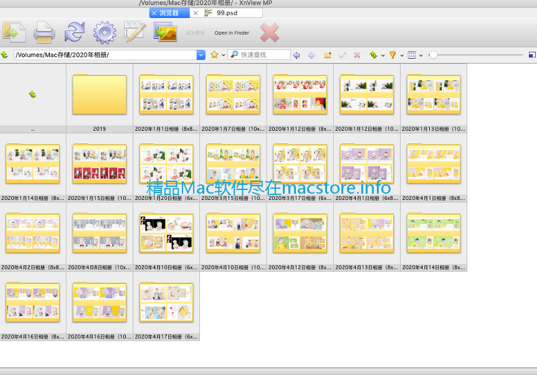Switch to the 99.psd tab
537x375 pixels.
click(226, 12)
